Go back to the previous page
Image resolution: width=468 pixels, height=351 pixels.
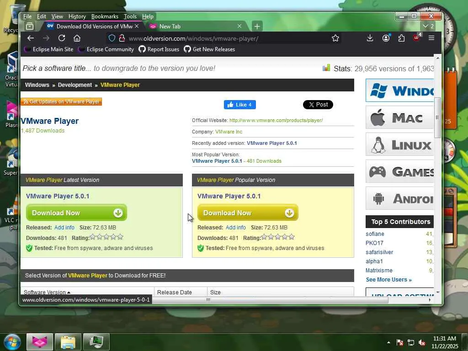(x=31, y=38)
